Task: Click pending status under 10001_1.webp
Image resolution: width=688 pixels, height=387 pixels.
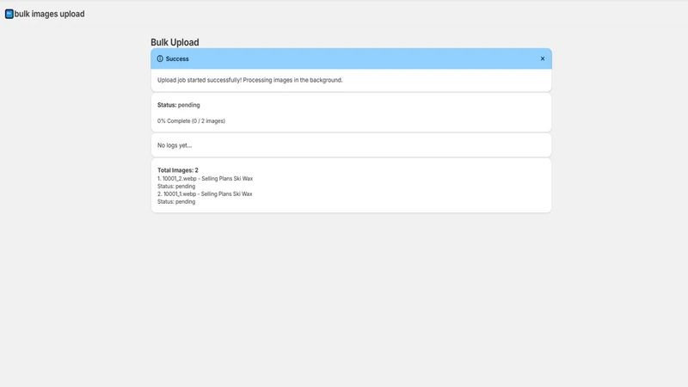Action: click(176, 202)
